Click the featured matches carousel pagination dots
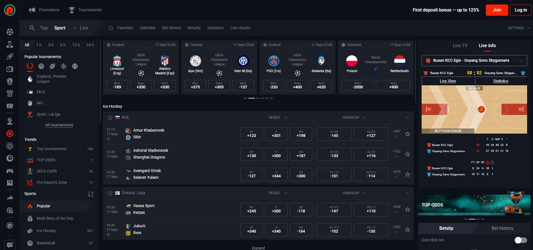 [x=258, y=98]
